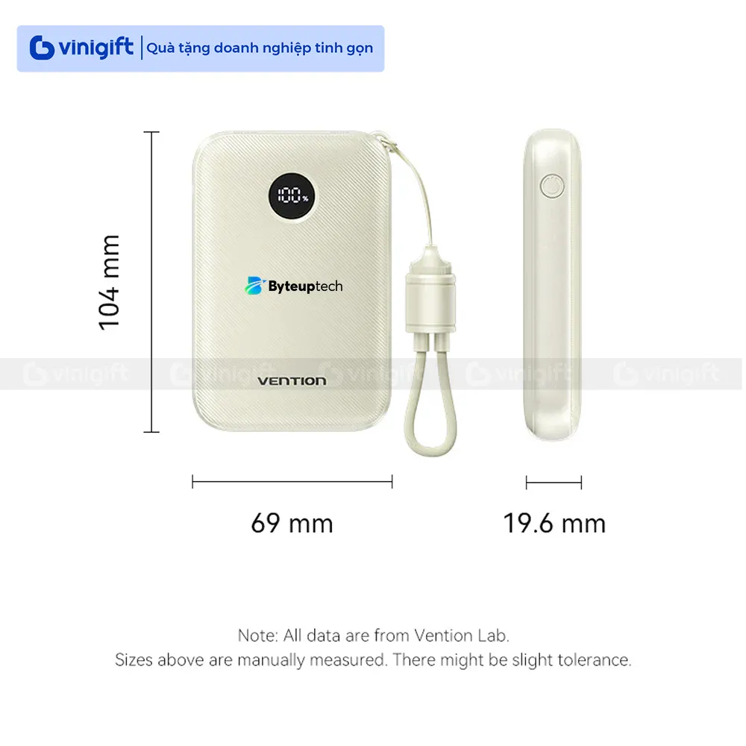Click the vinigift logo icon in banner
Screen dimensions: 746x746
point(42,48)
